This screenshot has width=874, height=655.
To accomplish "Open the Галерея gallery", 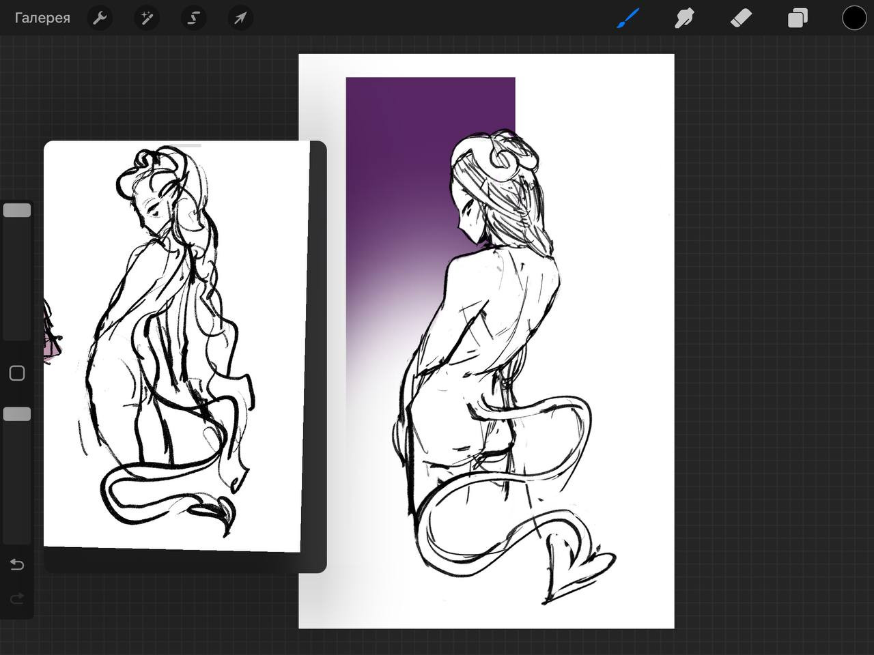I will (x=42, y=18).
